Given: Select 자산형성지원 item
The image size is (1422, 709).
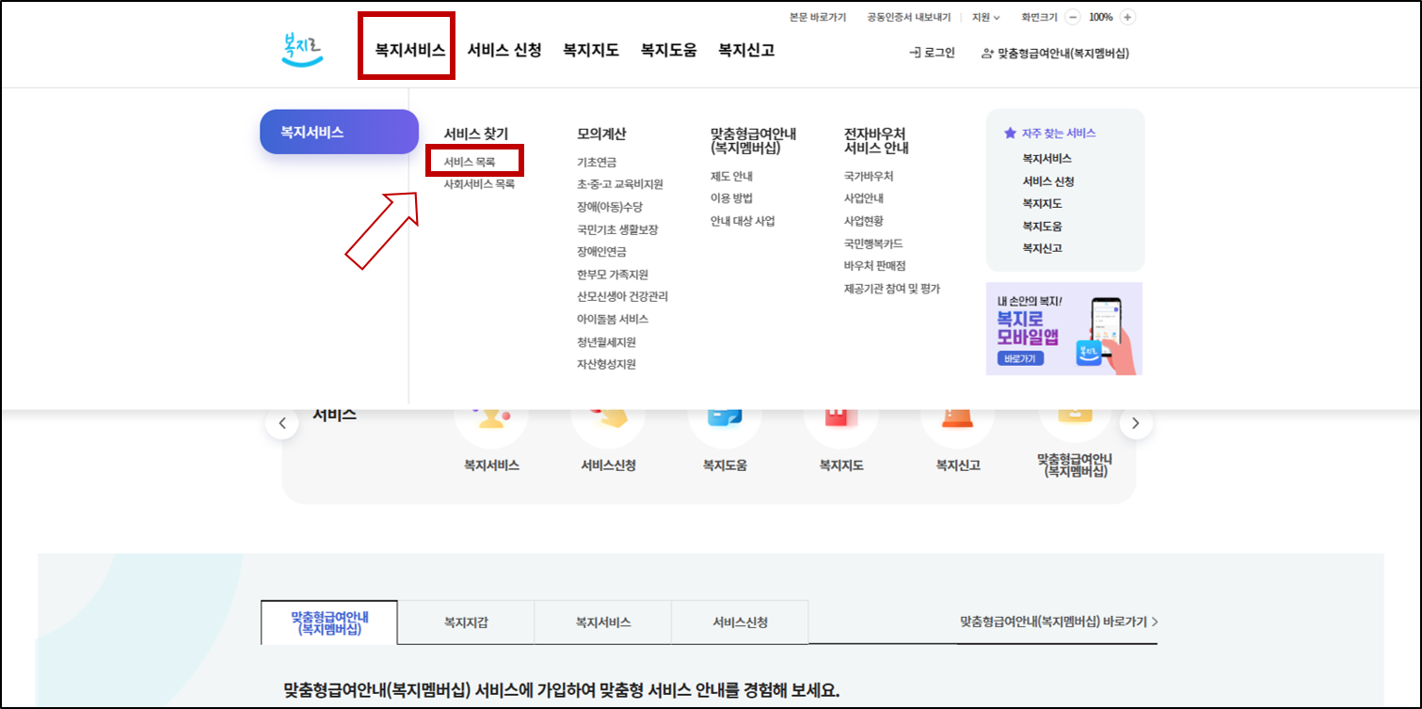Looking at the screenshot, I should point(607,364).
